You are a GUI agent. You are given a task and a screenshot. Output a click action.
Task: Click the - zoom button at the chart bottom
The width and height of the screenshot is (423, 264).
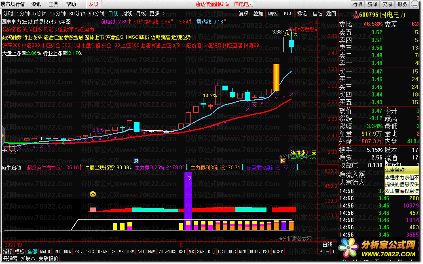point(328,251)
